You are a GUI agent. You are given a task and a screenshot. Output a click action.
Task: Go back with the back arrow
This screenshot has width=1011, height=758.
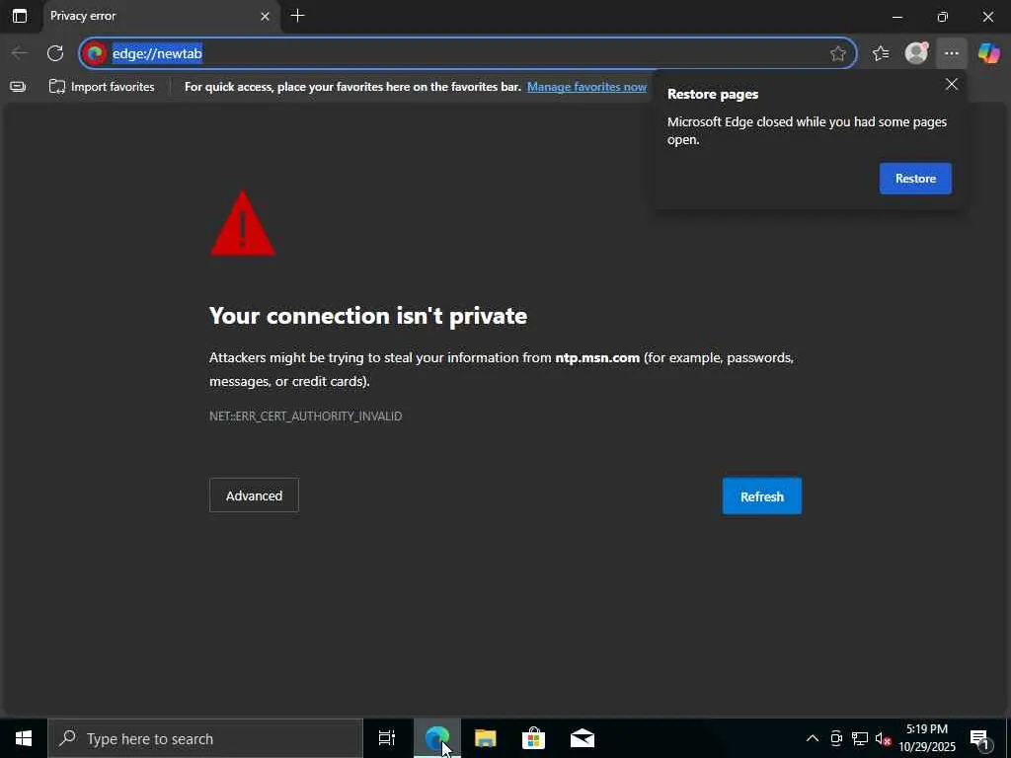click(20, 53)
